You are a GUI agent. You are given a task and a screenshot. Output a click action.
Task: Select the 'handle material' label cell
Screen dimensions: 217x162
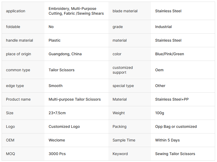coord(19,40)
